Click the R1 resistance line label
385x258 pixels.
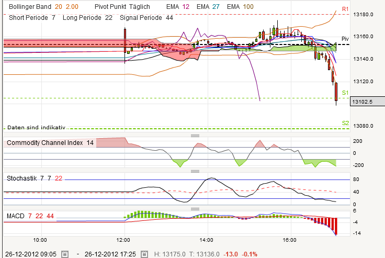345,9
